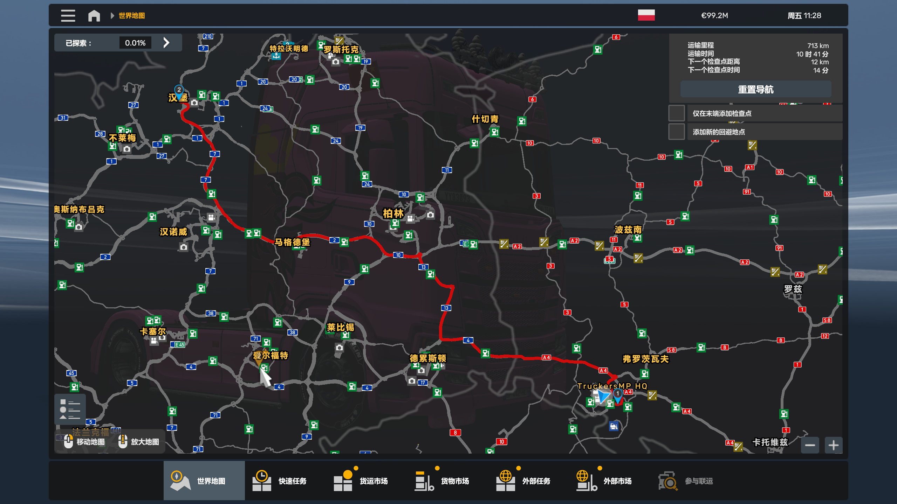Viewport: 897px width, 504px height.
Task: Click the camera icon near 奥斯纳布吕克
Action: (79, 227)
